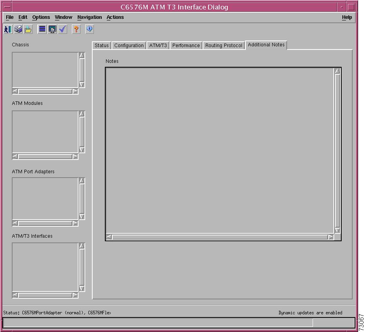Image resolution: width=366 pixels, height=332 pixels.
Task: Click the save folder toolbar icon
Action: coord(28,29)
